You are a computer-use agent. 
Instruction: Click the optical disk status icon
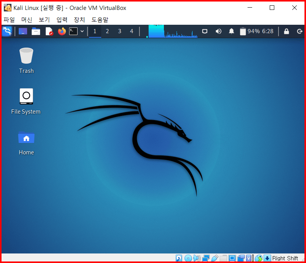click(188, 258)
